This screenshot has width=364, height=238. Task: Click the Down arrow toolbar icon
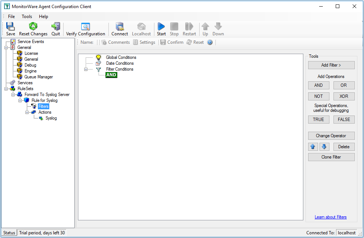click(218, 29)
